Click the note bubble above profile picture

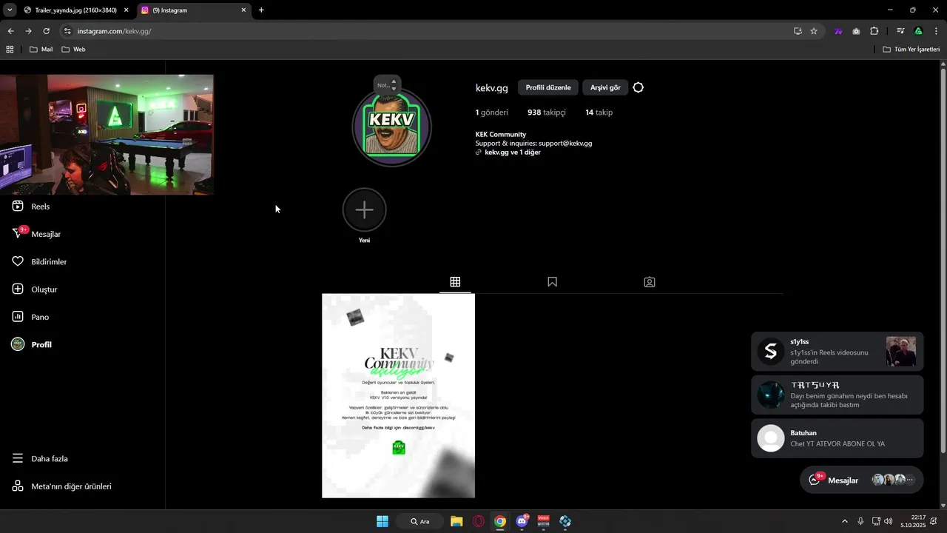pyautogui.click(x=387, y=84)
